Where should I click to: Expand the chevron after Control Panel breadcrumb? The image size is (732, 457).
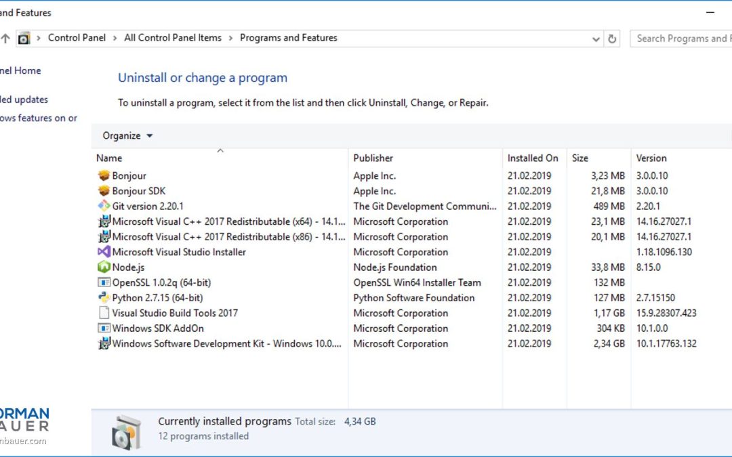[115, 38]
